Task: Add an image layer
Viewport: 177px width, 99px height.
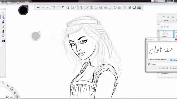Action: point(168,17)
